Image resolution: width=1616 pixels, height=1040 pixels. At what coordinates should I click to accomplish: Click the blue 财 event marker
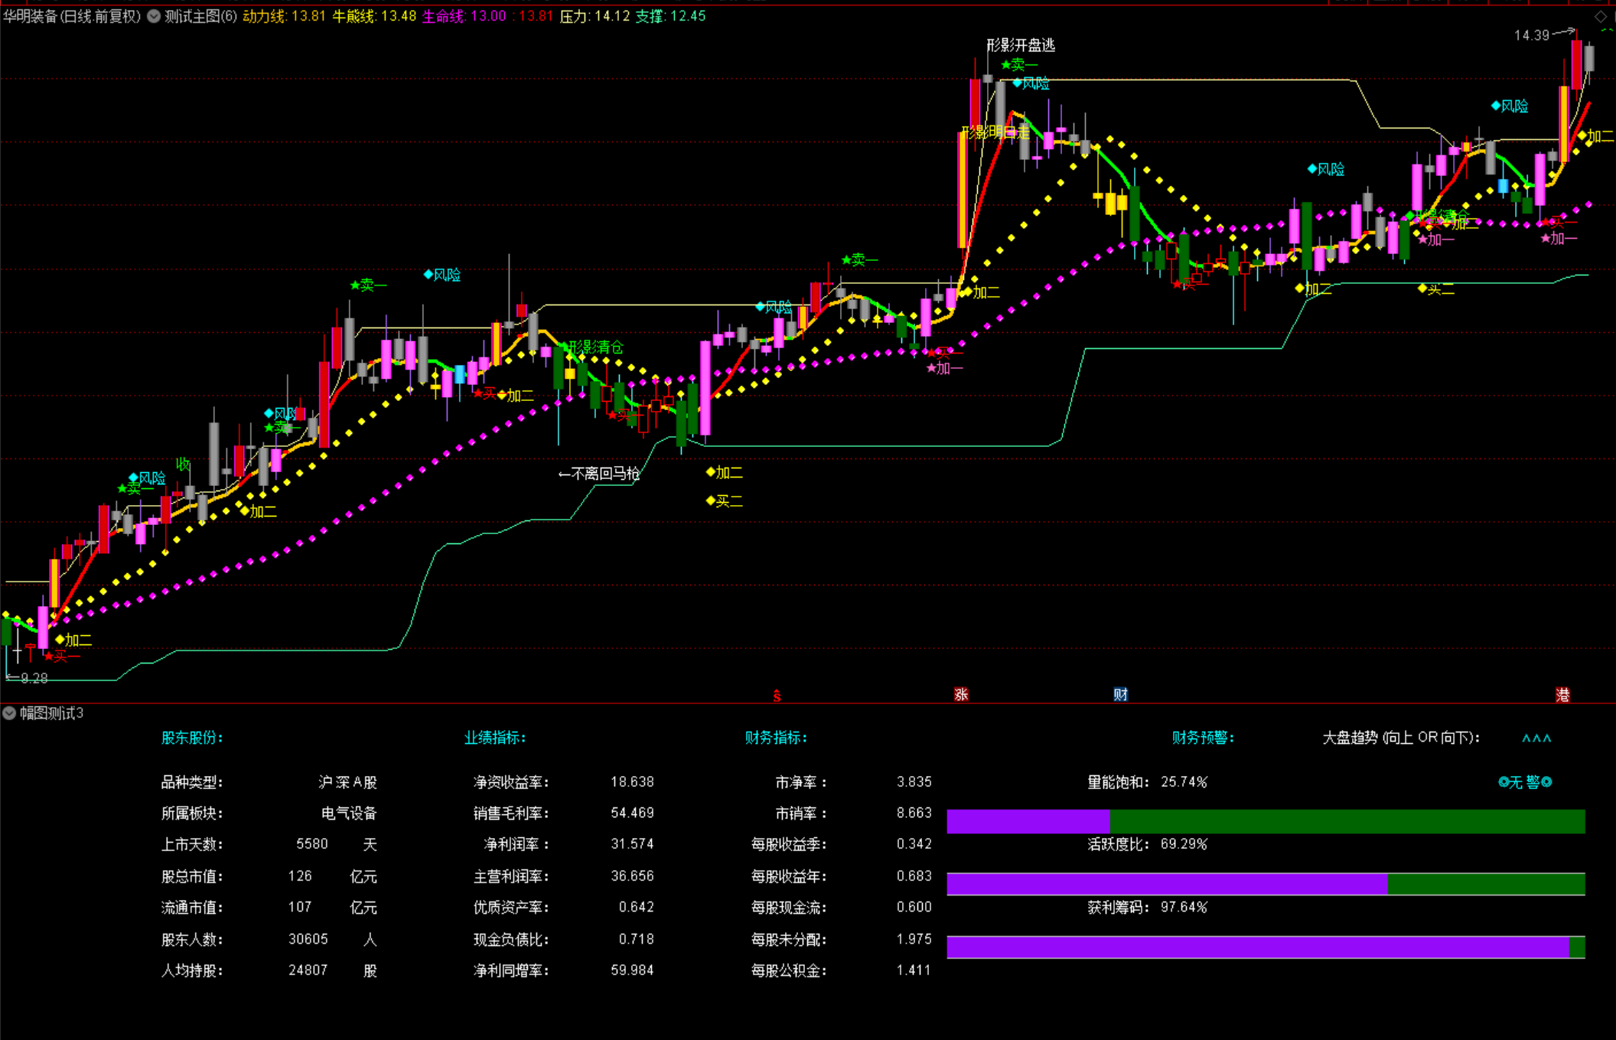point(1120,694)
